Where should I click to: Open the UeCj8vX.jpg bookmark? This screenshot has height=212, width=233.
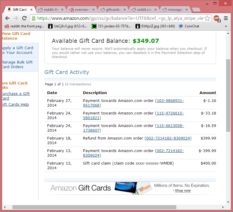[68, 26]
